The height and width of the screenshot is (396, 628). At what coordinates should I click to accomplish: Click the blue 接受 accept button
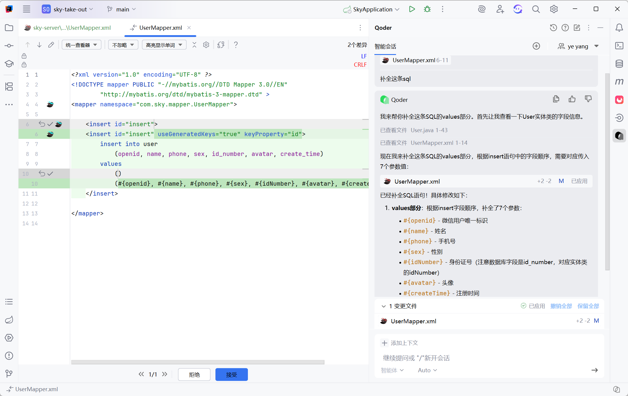click(231, 374)
